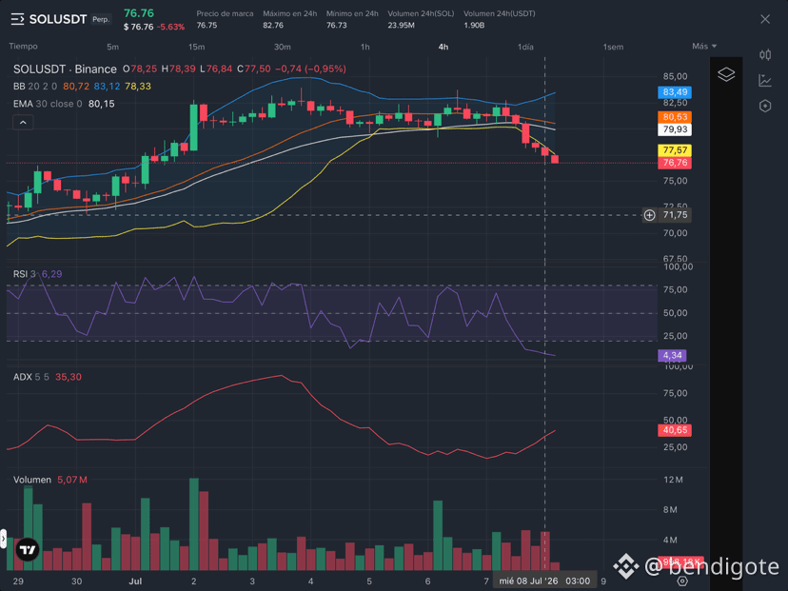The image size is (788, 591).
Task: Click the Precio de marca value 76.75
Action: pyautogui.click(x=207, y=25)
